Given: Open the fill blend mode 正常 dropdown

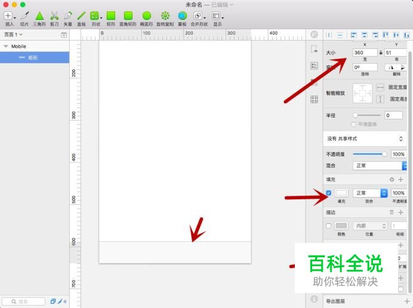Looking at the screenshot, I should [370, 193].
